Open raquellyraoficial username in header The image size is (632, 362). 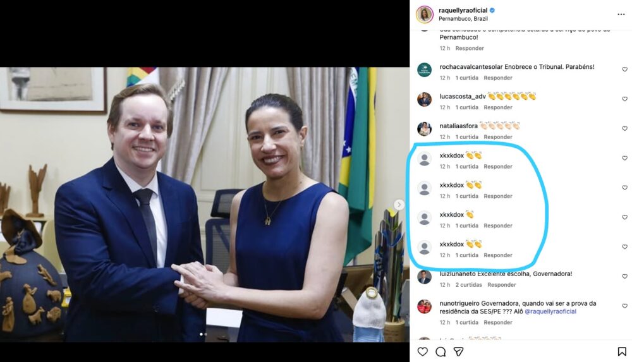coord(463,10)
